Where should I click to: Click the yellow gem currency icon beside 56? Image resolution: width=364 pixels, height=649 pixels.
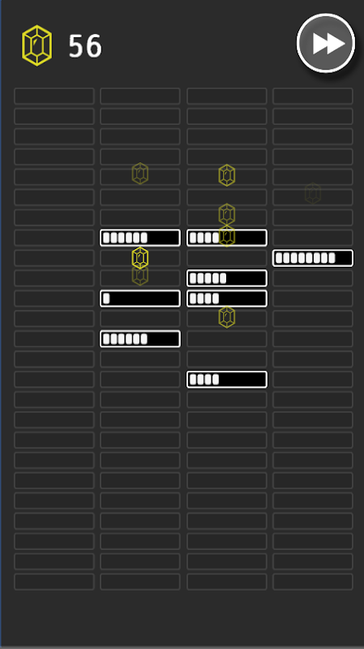36,45
